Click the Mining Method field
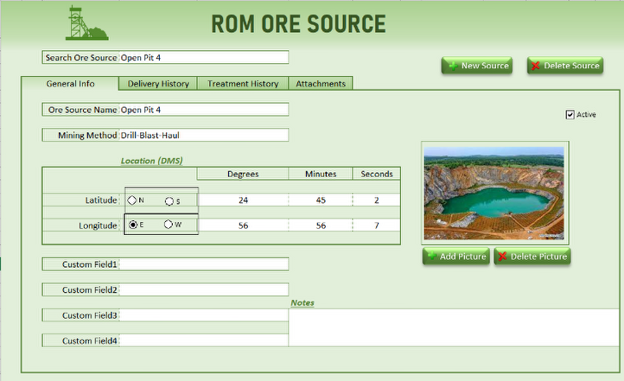The image size is (624, 381). pos(204,135)
